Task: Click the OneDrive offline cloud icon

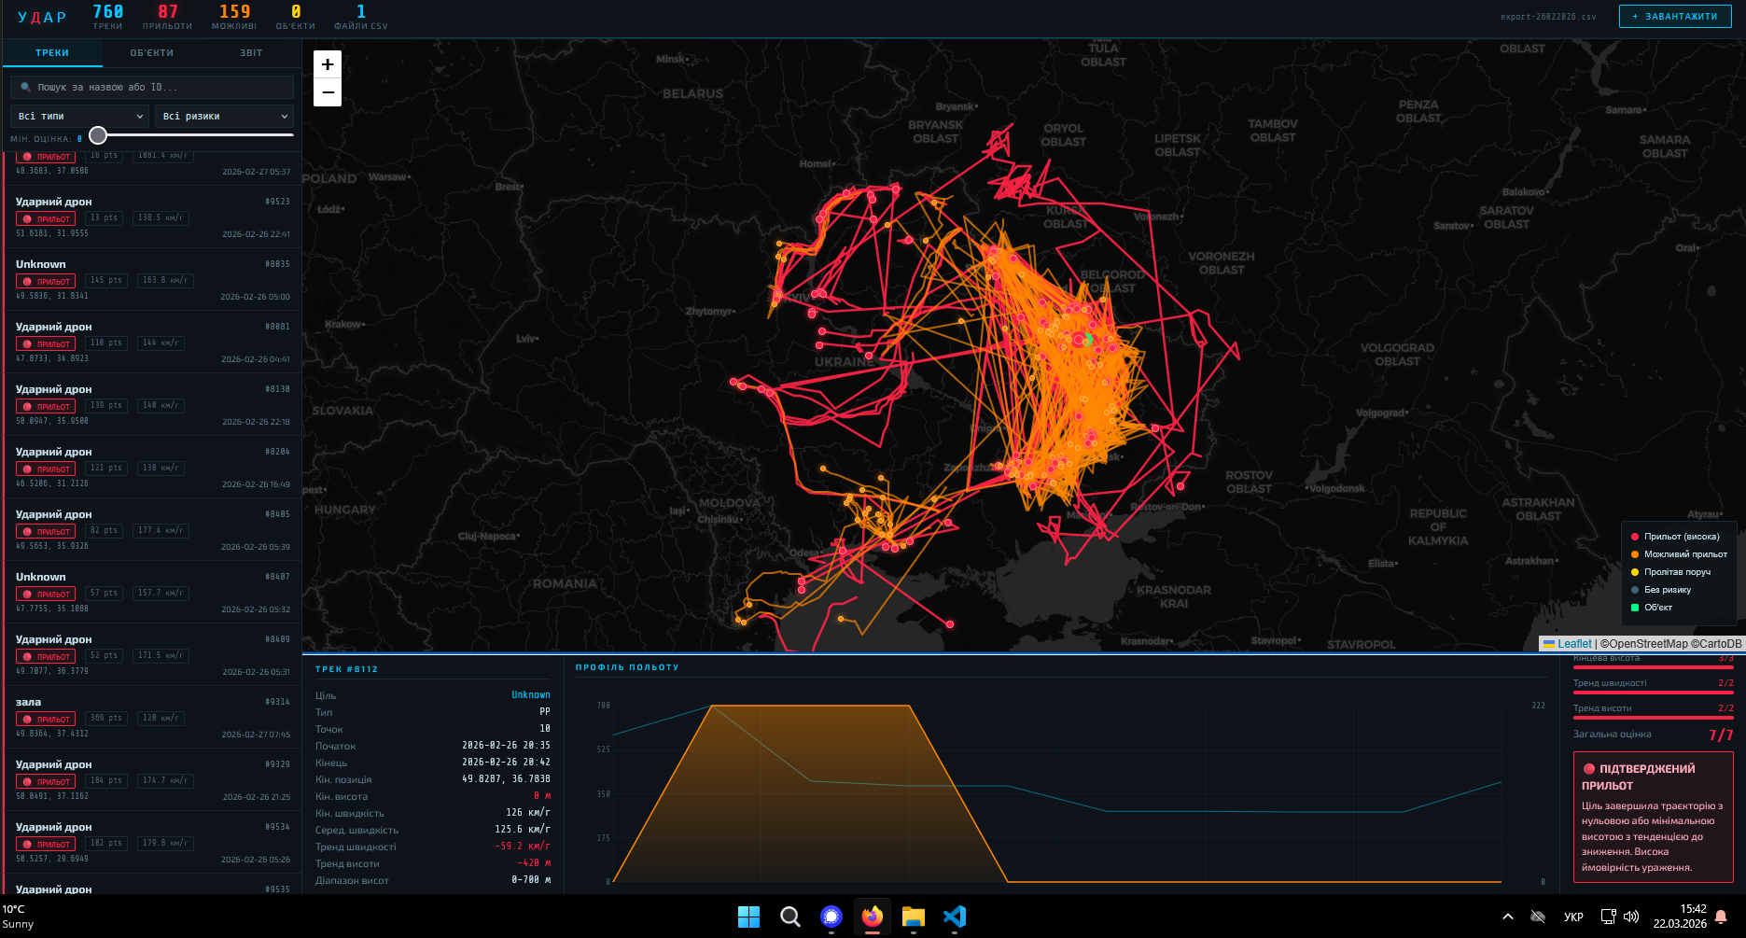Action: pyautogui.click(x=1538, y=917)
